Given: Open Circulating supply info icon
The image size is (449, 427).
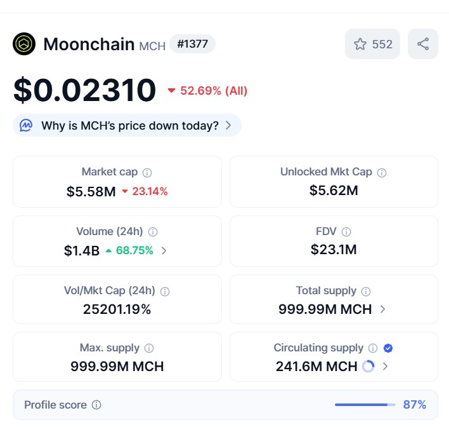Looking at the screenshot, I should click(373, 348).
